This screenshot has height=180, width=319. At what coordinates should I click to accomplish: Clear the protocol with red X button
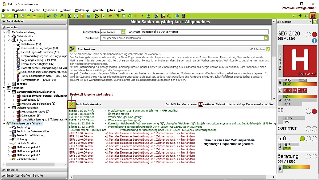click(72, 105)
